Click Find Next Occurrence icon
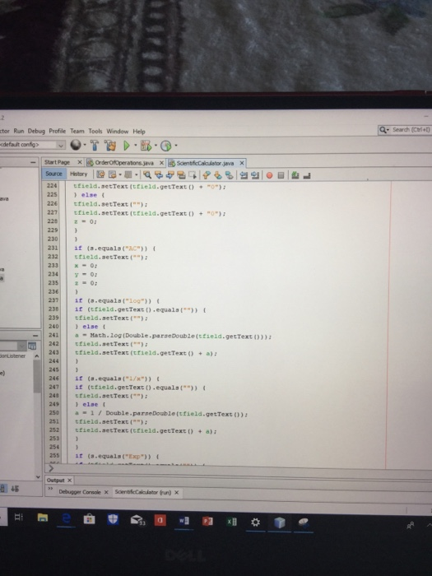Image resolution: width=432 pixels, height=576 pixels. coord(170,174)
